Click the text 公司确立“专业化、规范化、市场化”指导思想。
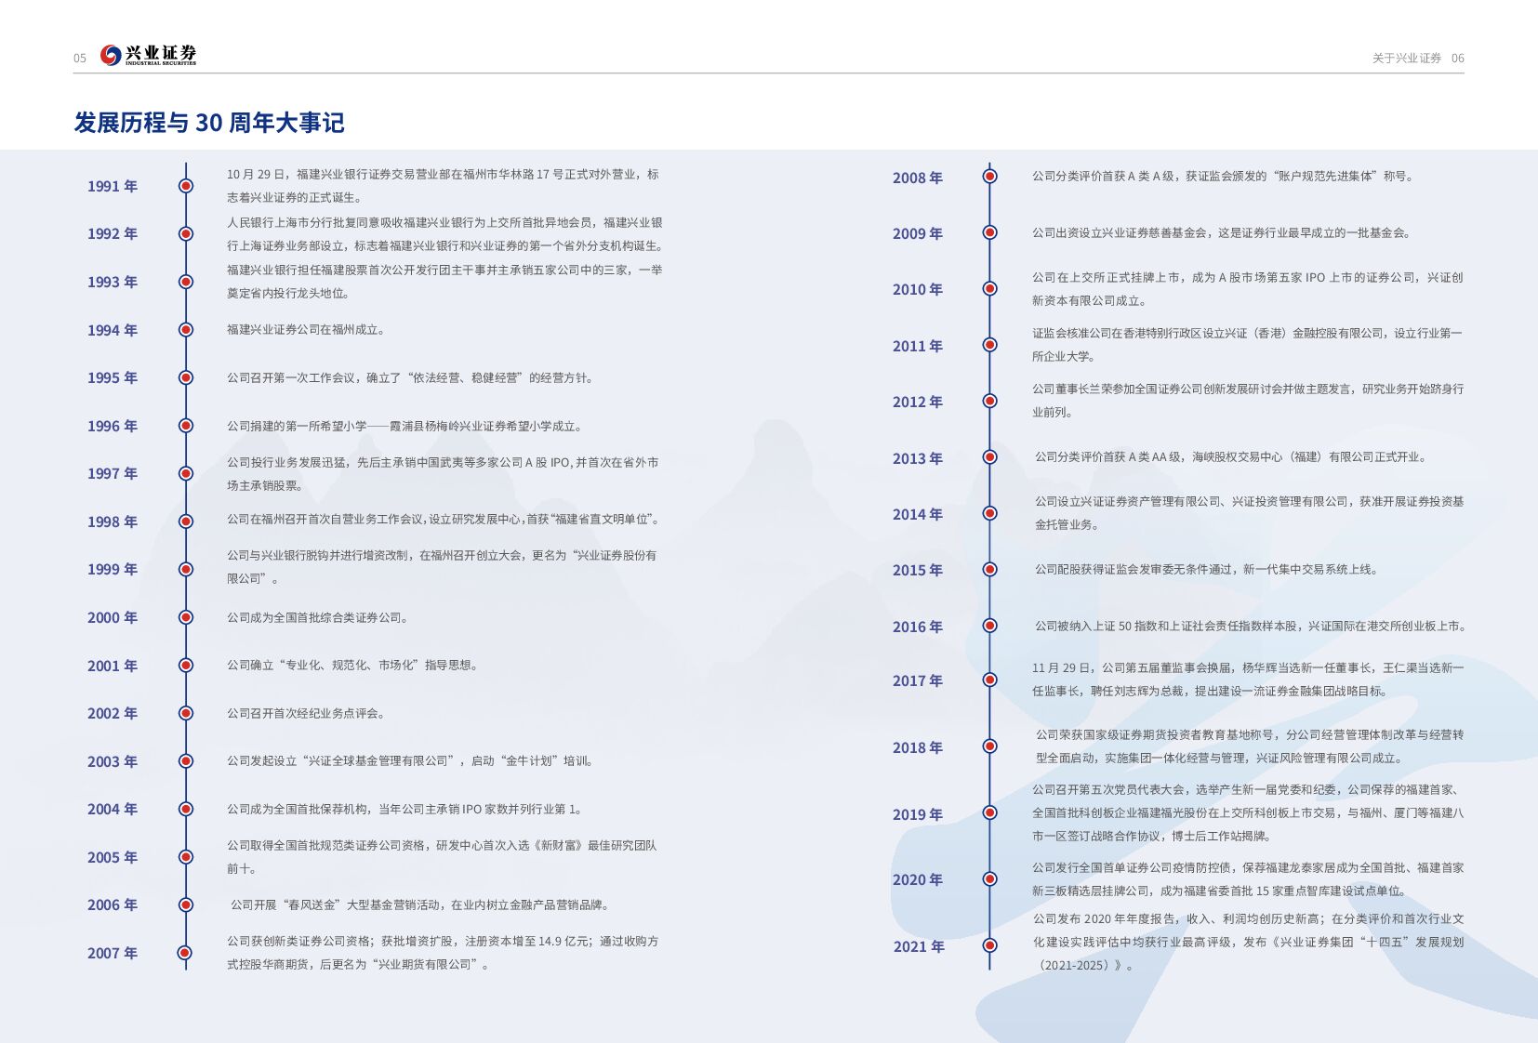 (353, 665)
